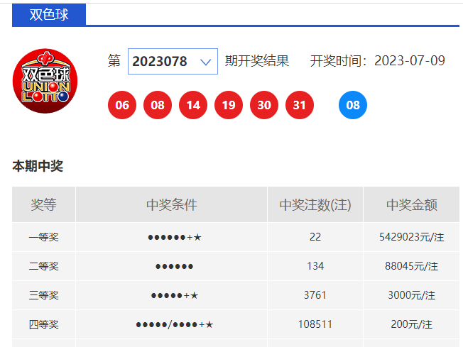Viewport: 463px width, 347px height.
Task: Click the dropdown chevron arrow beside 2023078
Action: click(x=205, y=62)
